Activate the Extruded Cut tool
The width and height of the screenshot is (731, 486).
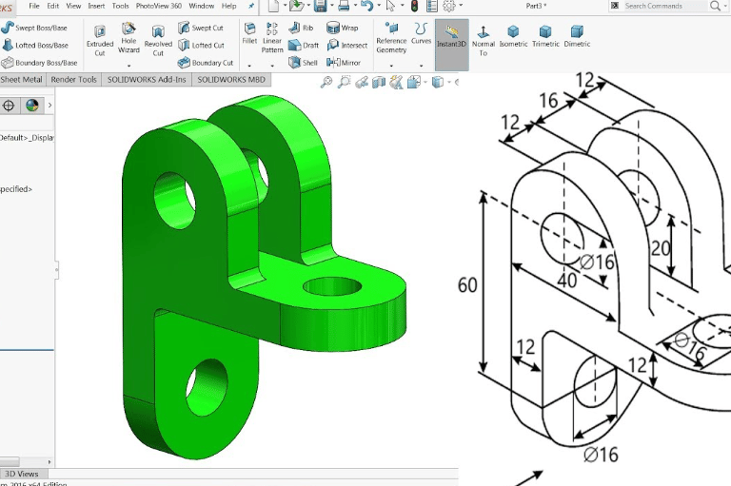100,40
